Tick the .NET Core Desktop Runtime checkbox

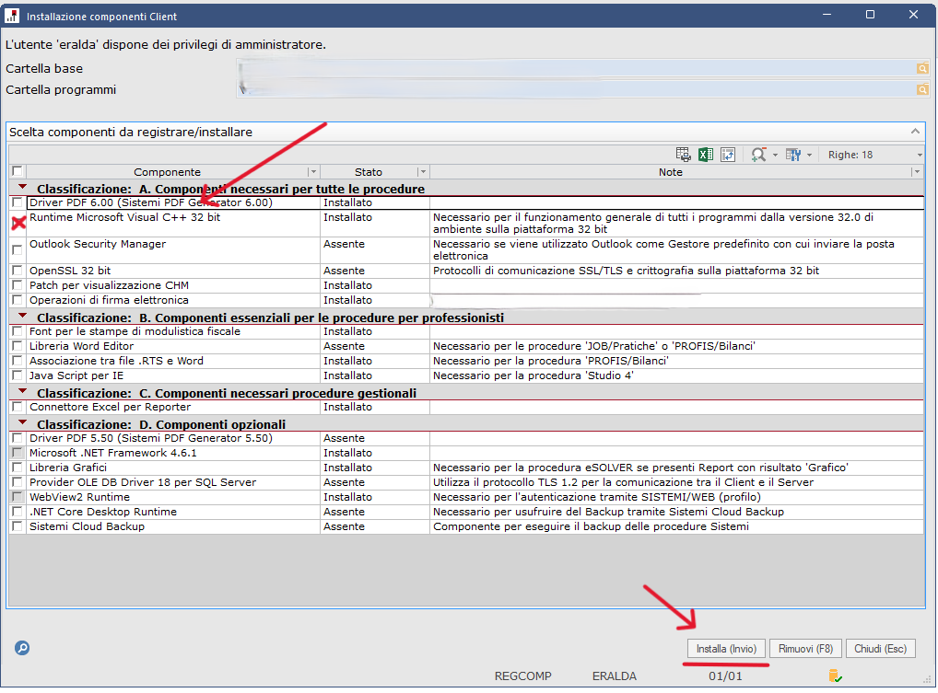(18, 512)
